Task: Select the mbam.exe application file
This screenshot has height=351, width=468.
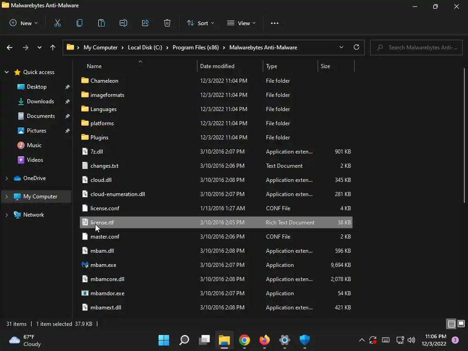Action: pos(216,265)
